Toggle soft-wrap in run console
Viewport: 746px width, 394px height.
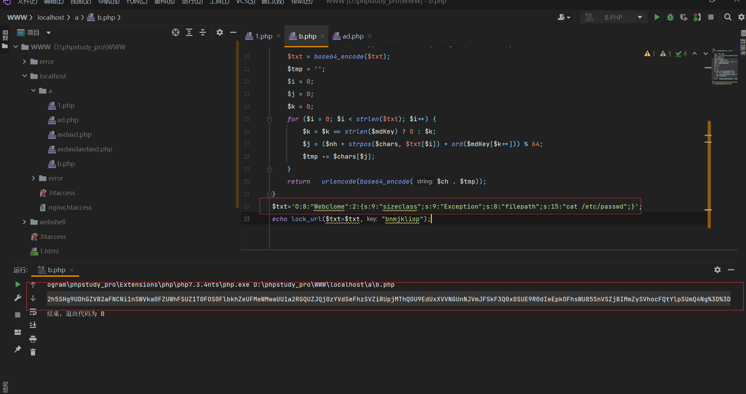[x=33, y=312]
